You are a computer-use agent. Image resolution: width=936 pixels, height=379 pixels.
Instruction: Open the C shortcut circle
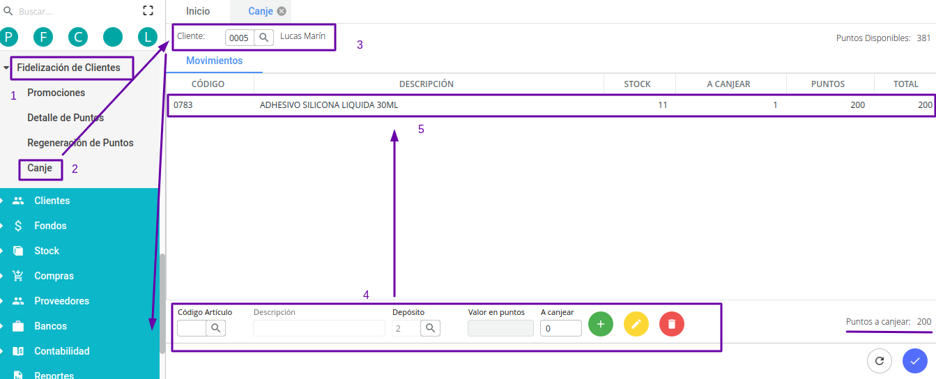[78, 37]
